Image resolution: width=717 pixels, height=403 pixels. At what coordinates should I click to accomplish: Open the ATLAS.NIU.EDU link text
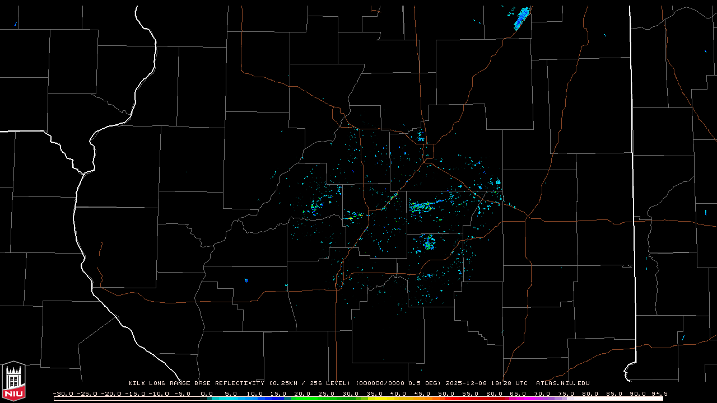pyautogui.click(x=562, y=383)
